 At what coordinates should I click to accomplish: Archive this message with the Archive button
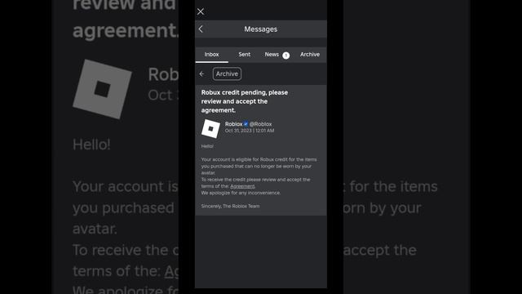[x=227, y=74]
